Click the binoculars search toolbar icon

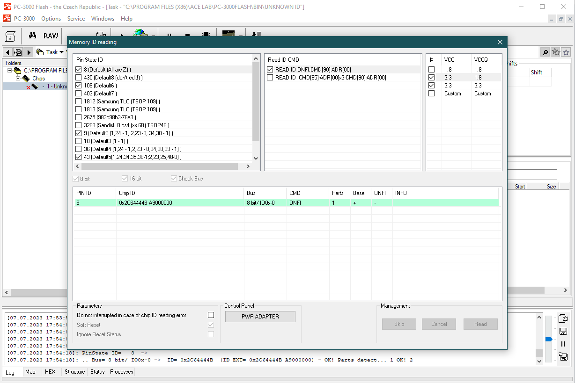(32, 36)
